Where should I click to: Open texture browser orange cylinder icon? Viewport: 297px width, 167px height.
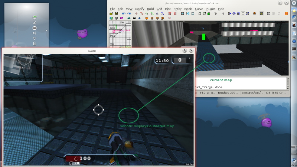pyautogui.click(x=254, y=14)
